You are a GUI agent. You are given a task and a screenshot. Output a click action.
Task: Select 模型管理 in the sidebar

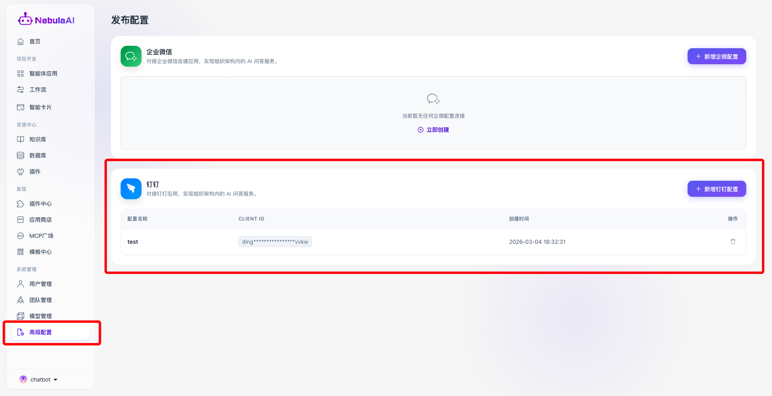coord(40,316)
